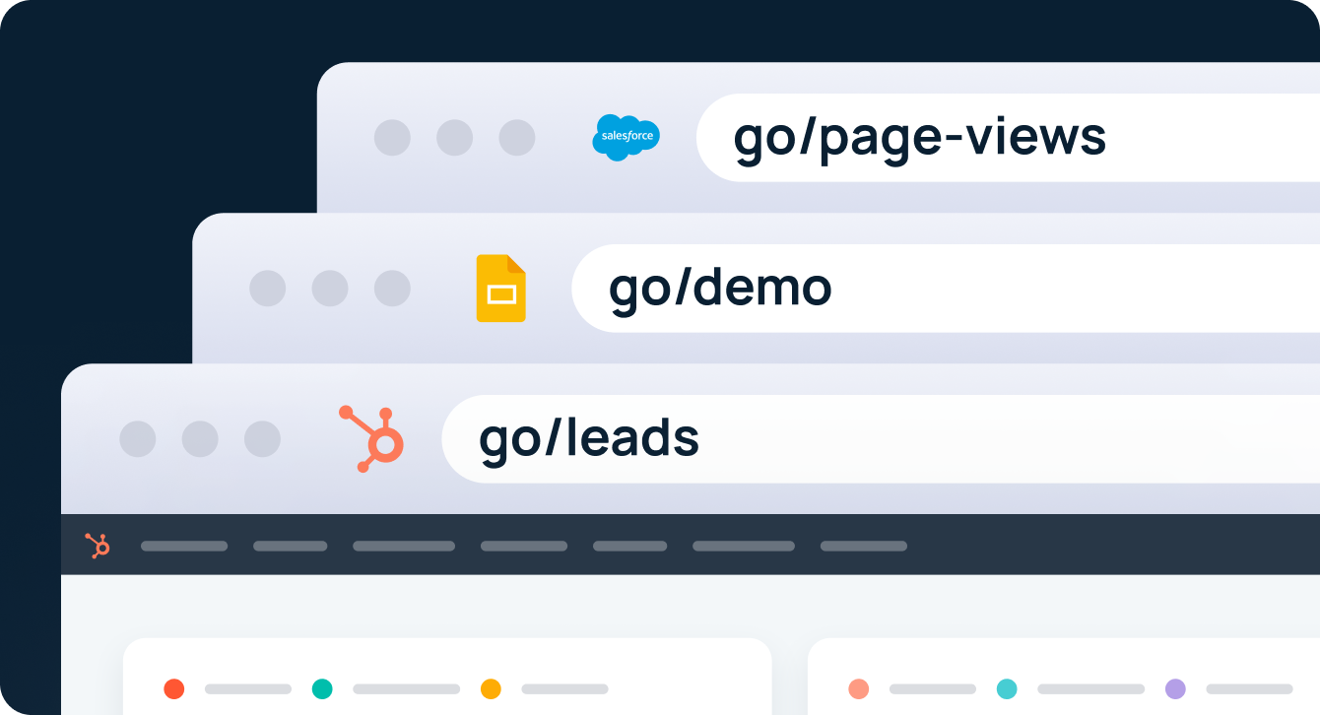
Task: Open the first menu item beside the HubSpot navbar logo
Action: tap(184, 546)
